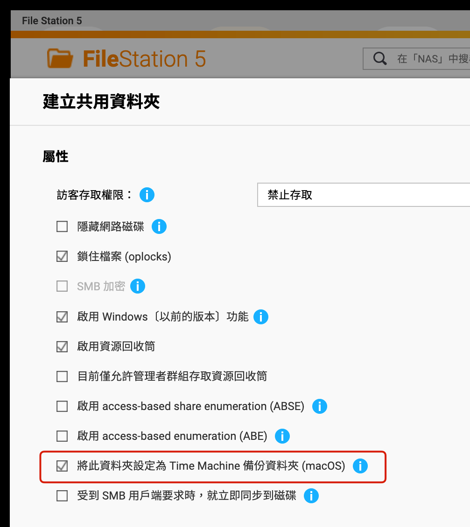470x527 pixels.
Task: Uncheck the Time Machine 備份資料夾 checkbox
Action: point(62,466)
